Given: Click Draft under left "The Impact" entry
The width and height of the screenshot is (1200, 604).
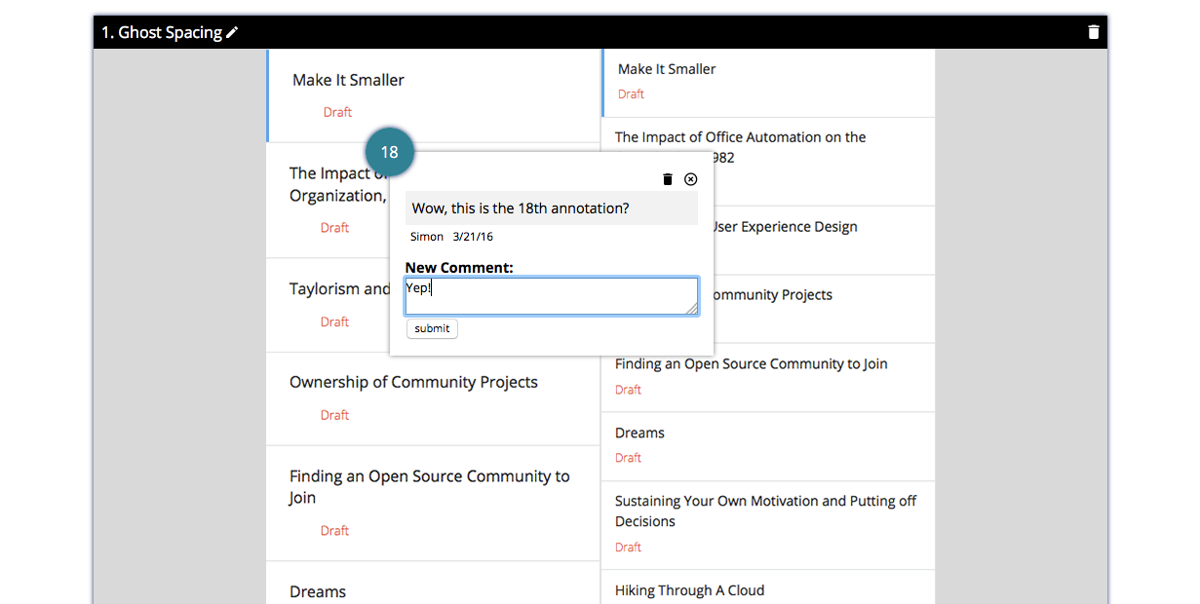Looking at the screenshot, I should point(334,228).
